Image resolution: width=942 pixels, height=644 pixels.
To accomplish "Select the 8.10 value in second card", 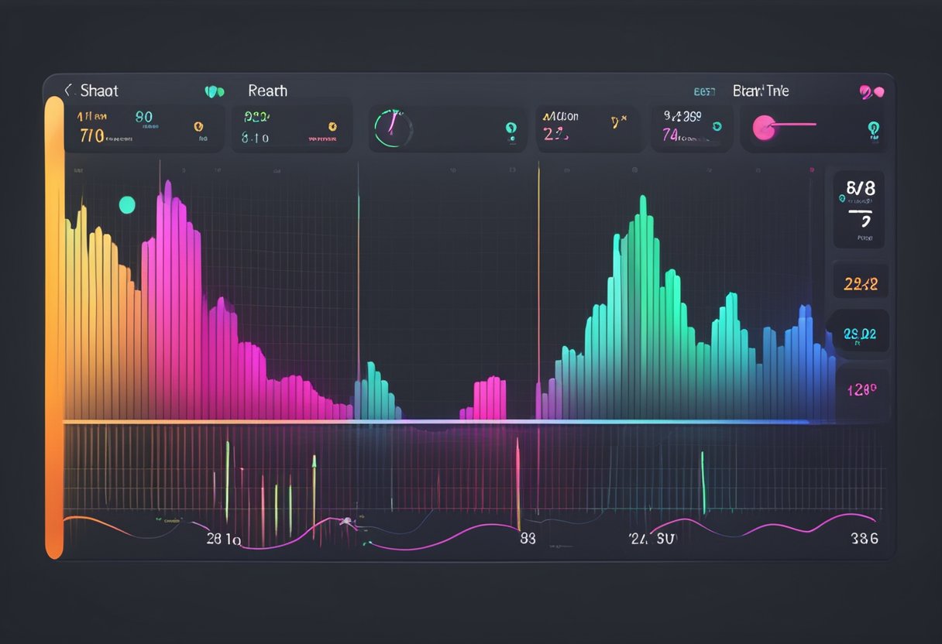I will tap(255, 138).
